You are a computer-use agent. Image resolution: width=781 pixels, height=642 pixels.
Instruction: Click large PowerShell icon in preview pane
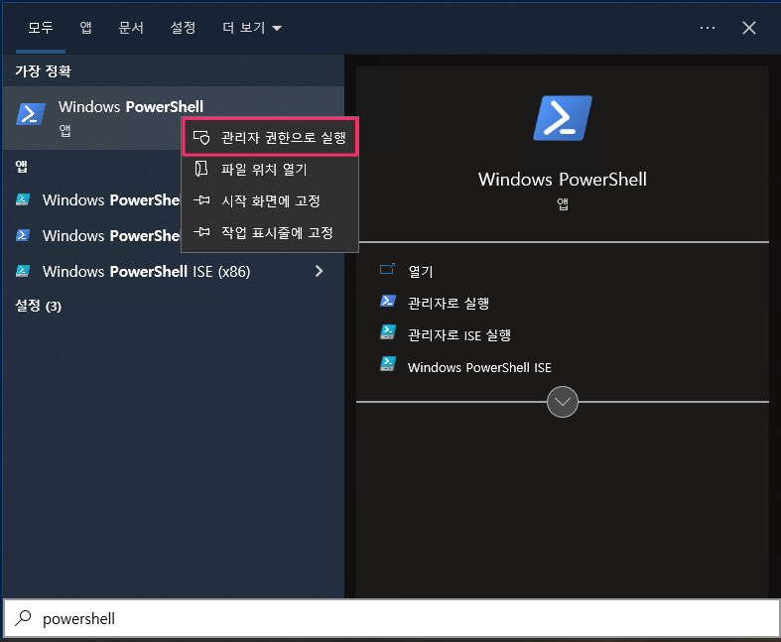coord(563,118)
